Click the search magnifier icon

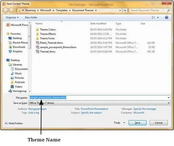pyautogui.click(x=169, y=10)
